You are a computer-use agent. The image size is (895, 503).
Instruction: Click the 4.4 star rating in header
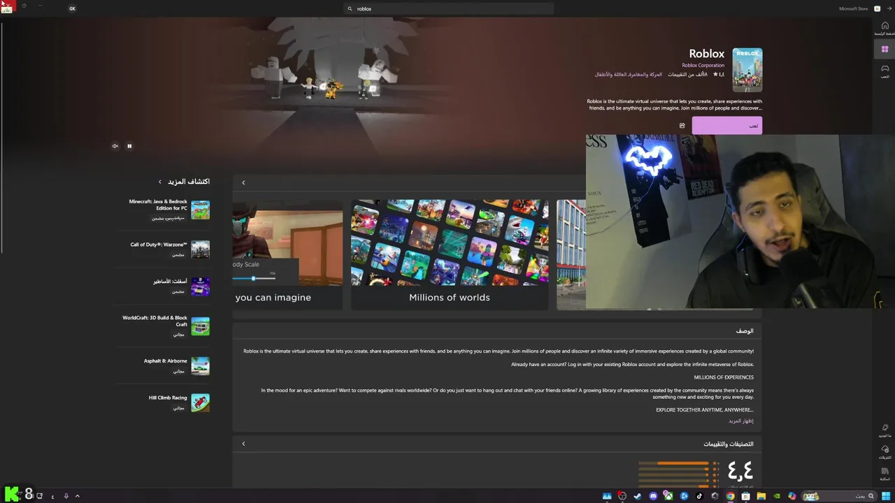tap(719, 74)
